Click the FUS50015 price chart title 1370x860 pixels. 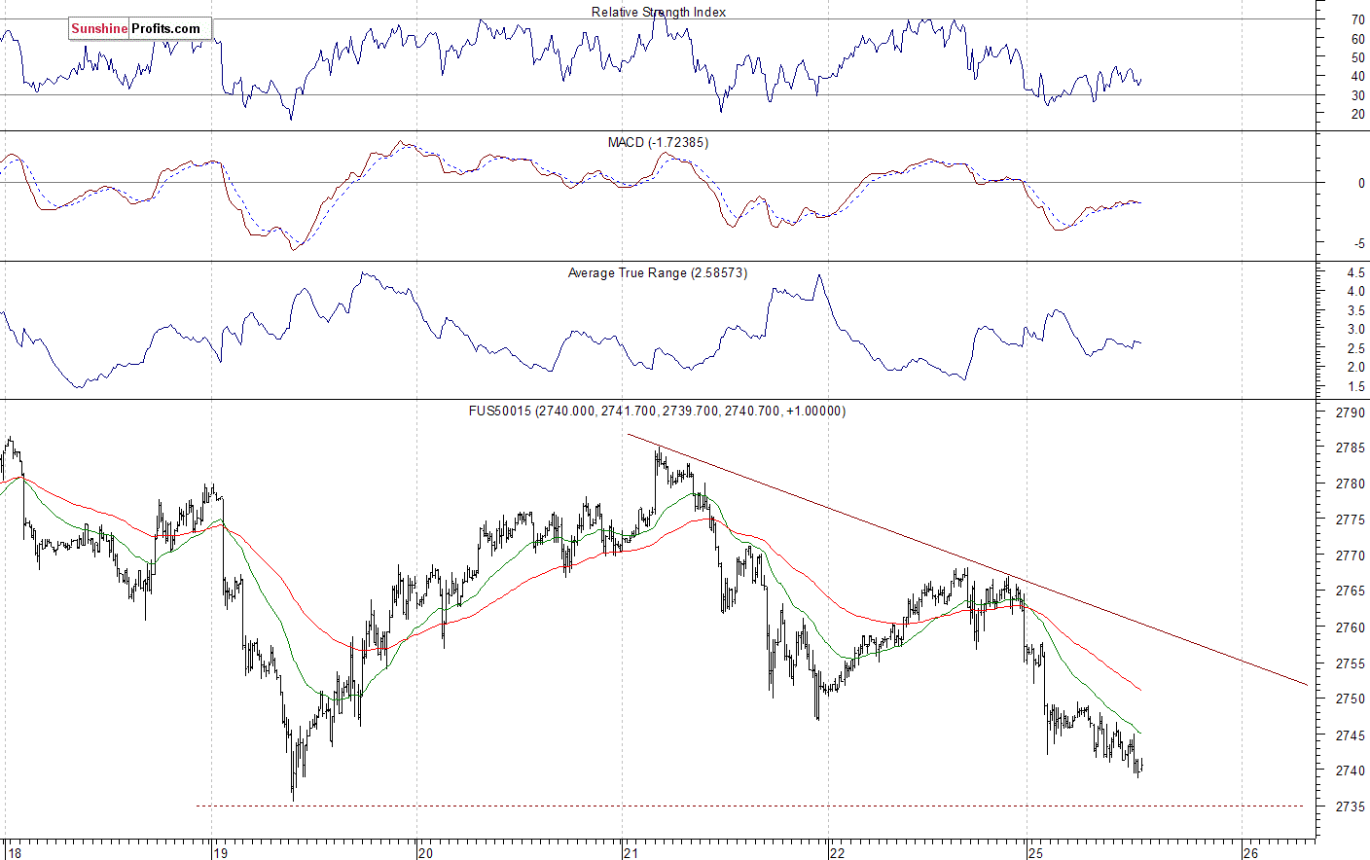pyautogui.click(x=658, y=411)
